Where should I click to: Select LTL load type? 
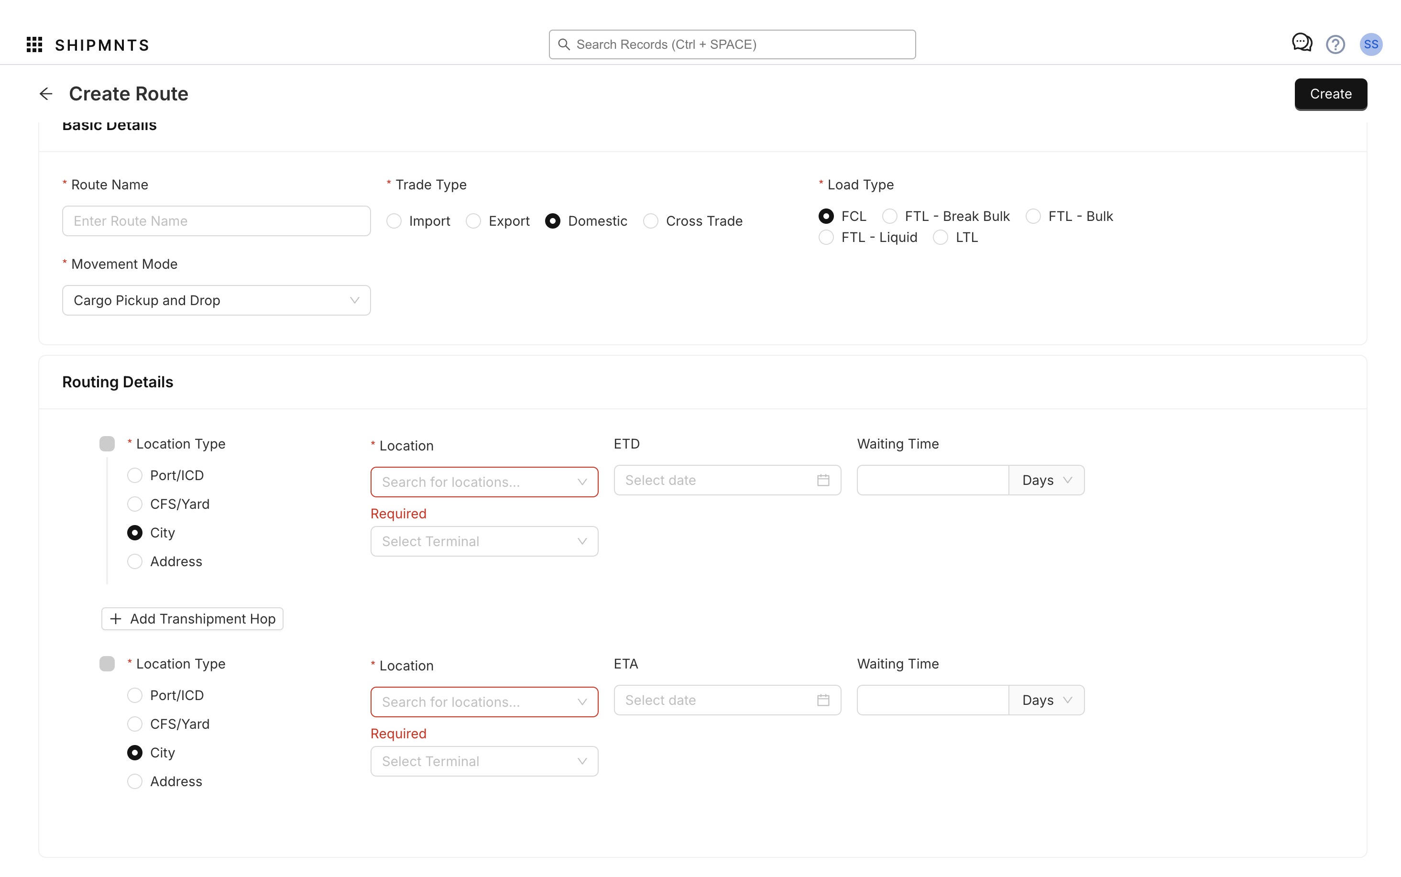tap(955, 237)
